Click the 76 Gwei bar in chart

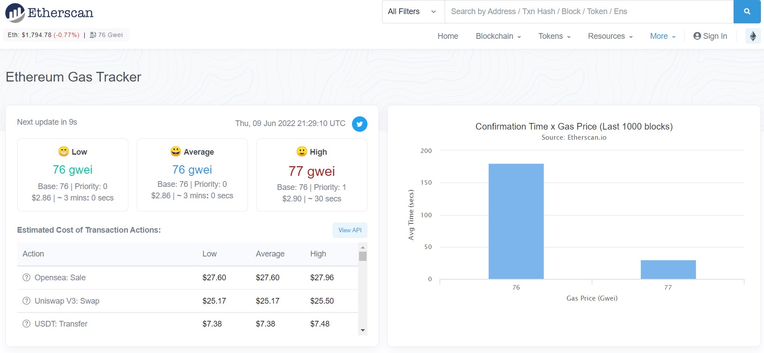(x=516, y=221)
